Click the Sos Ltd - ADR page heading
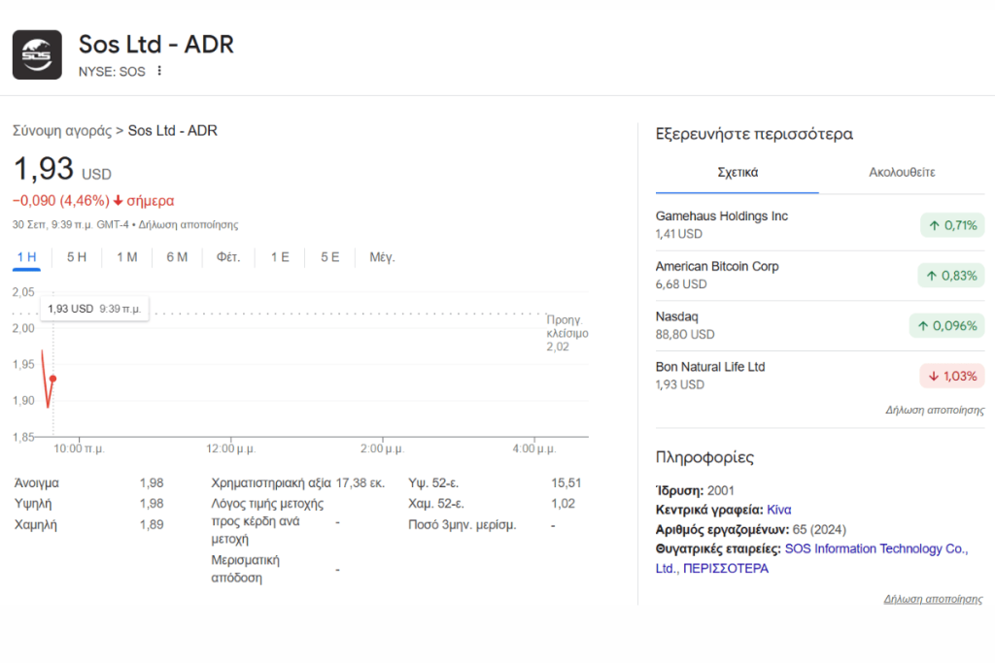This screenshot has height=663, width=995. (x=156, y=45)
